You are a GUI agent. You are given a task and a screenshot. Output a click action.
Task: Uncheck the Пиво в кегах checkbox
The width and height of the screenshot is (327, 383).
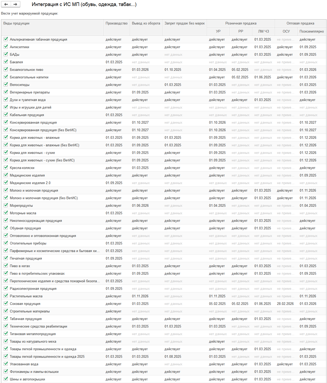6,266
